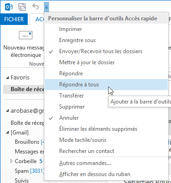171x183 pixels.
Task: Open the FICHIER tab
Action: (x=14, y=19)
